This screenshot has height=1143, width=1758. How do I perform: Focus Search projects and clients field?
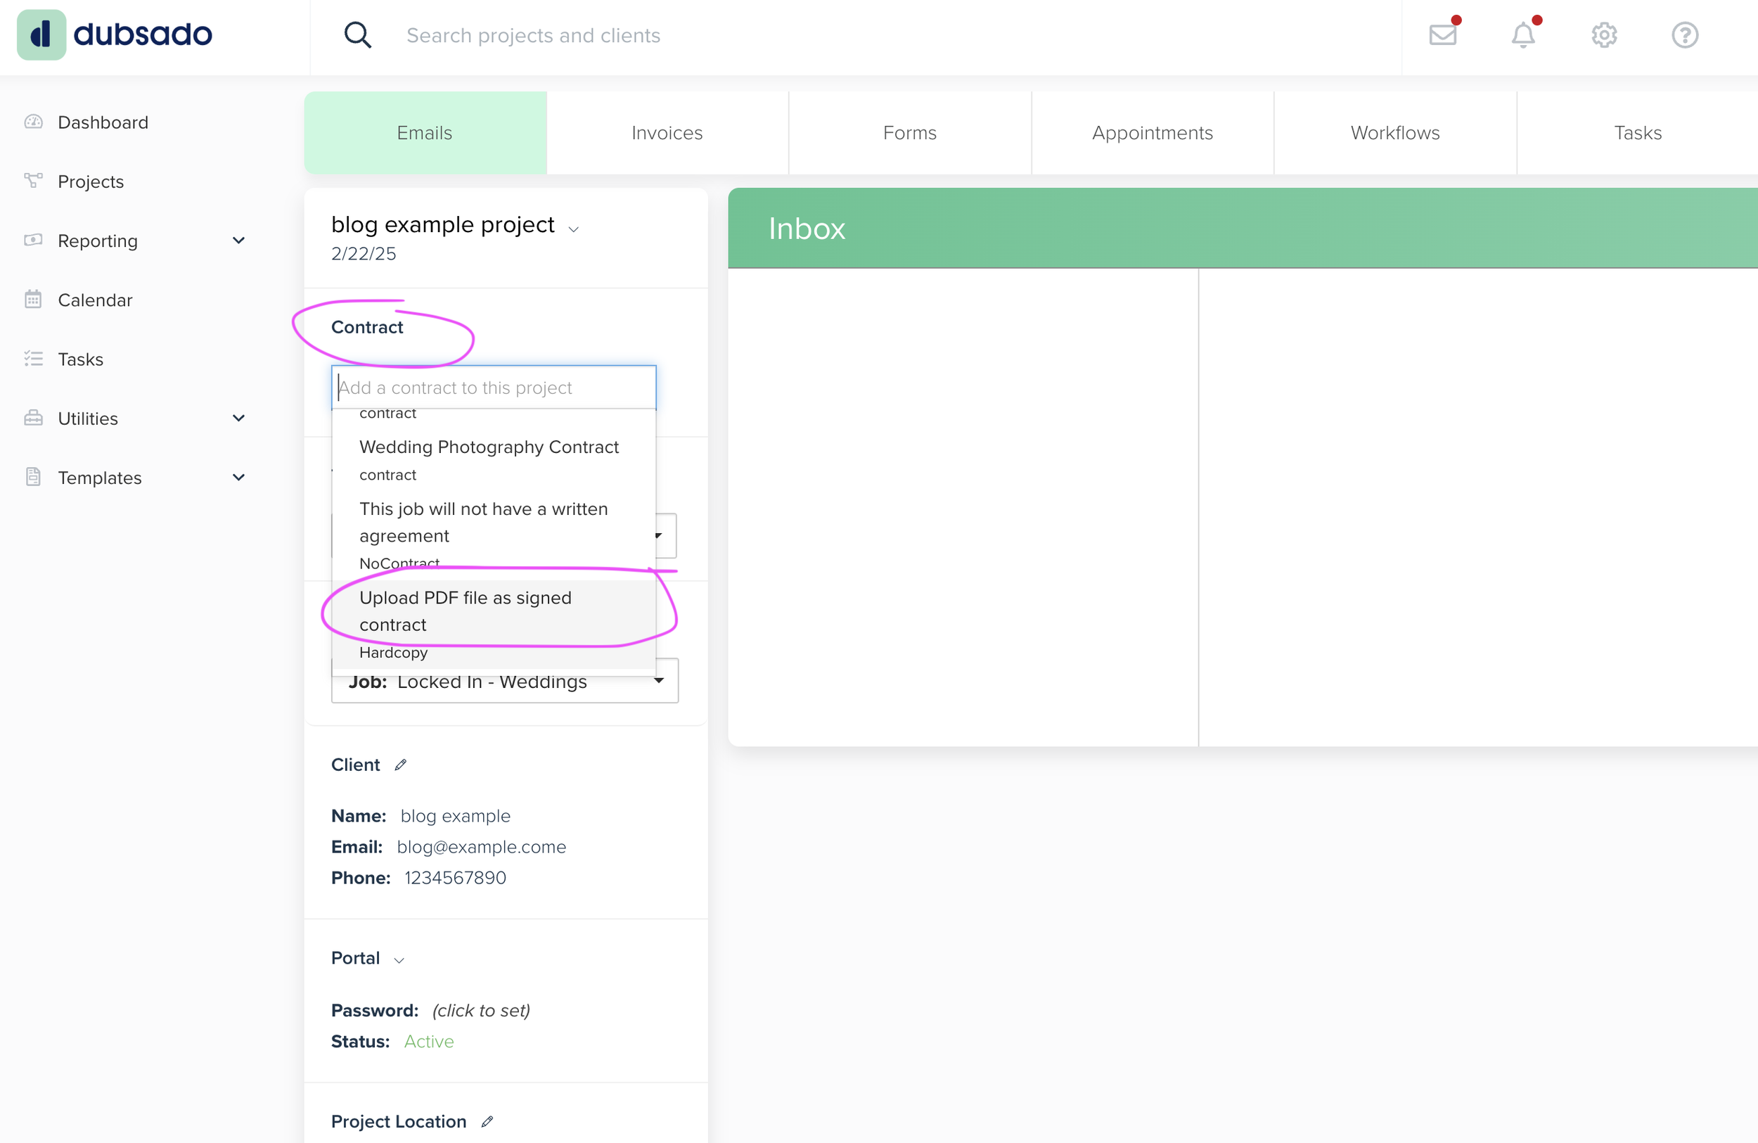click(532, 34)
